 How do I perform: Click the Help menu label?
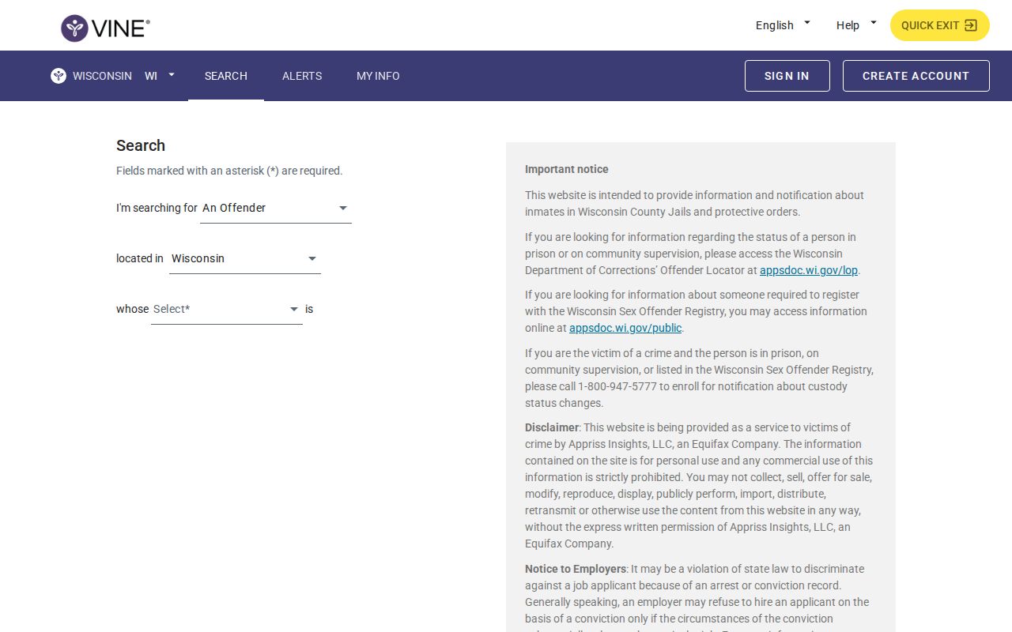[x=848, y=25]
